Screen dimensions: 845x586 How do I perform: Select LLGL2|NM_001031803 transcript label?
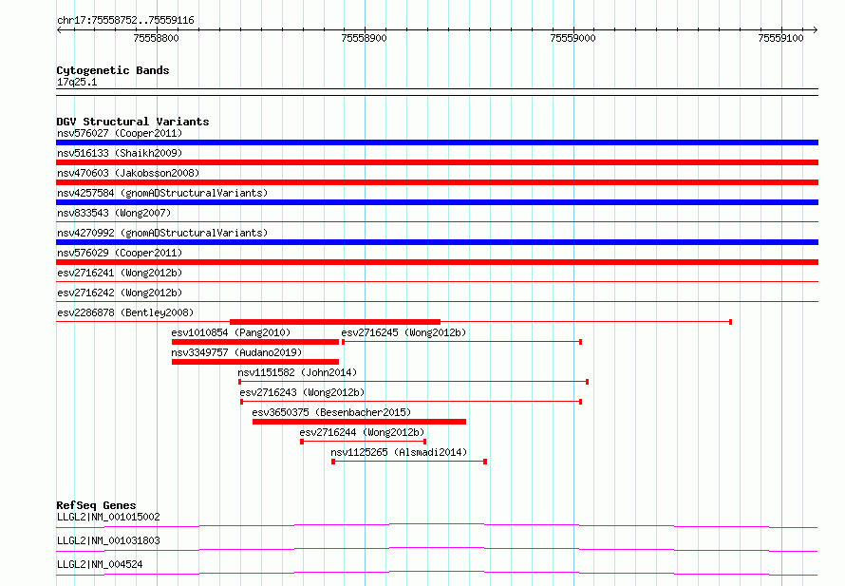tap(108, 540)
